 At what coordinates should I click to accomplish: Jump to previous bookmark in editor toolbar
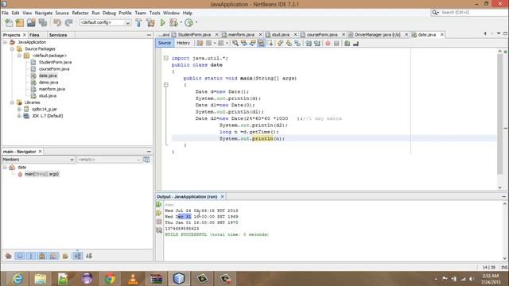coord(280,43)
